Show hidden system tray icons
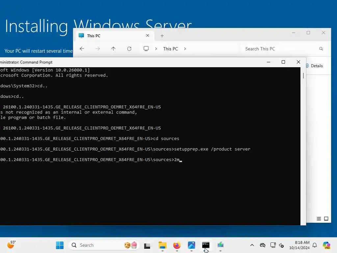Image resolution: width=337 pixels, height=253 pixels. click(x=252, y=245)
